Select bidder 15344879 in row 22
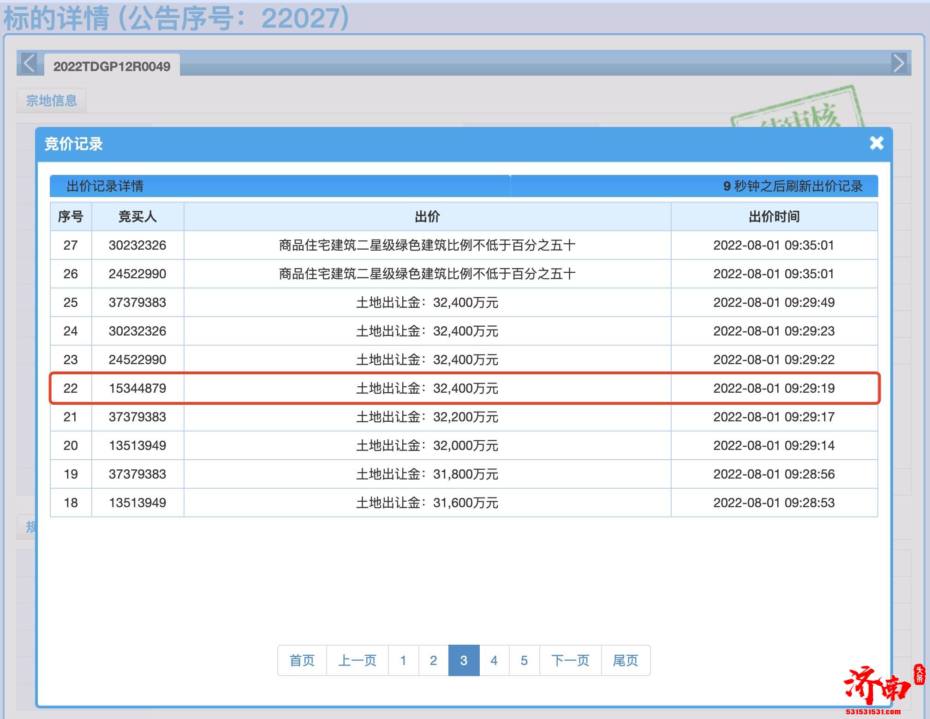Screen dimensions: 930x719 (137, 388)
